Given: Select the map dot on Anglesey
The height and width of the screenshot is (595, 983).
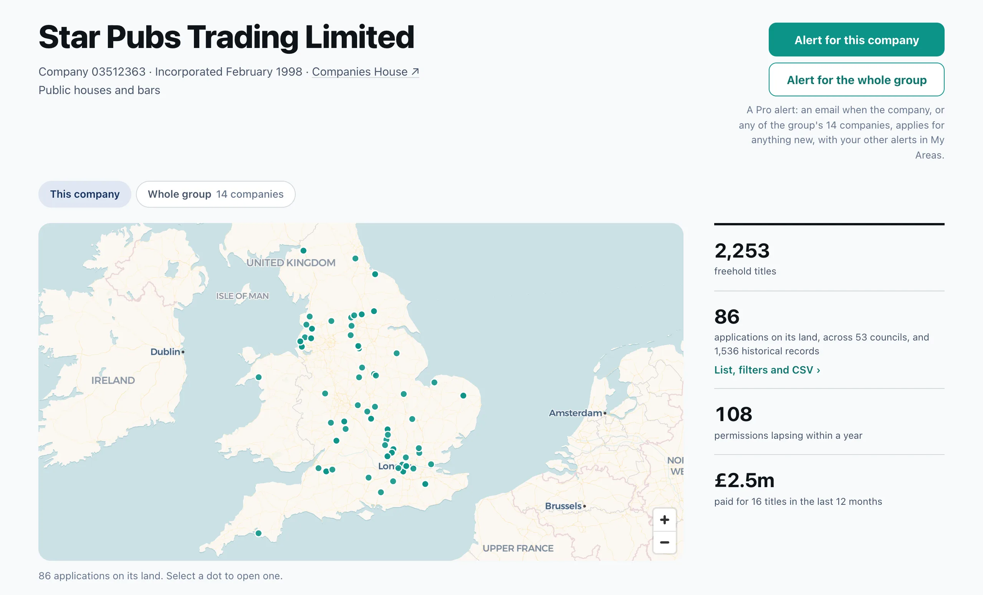Looking at the screenshot, I should (258, 377).
